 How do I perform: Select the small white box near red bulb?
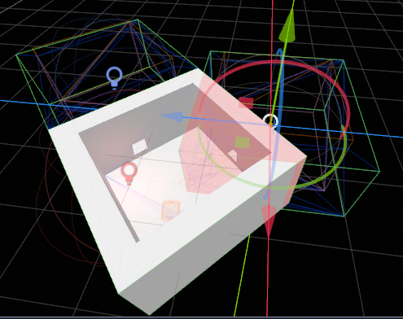[x=139, y=146]
